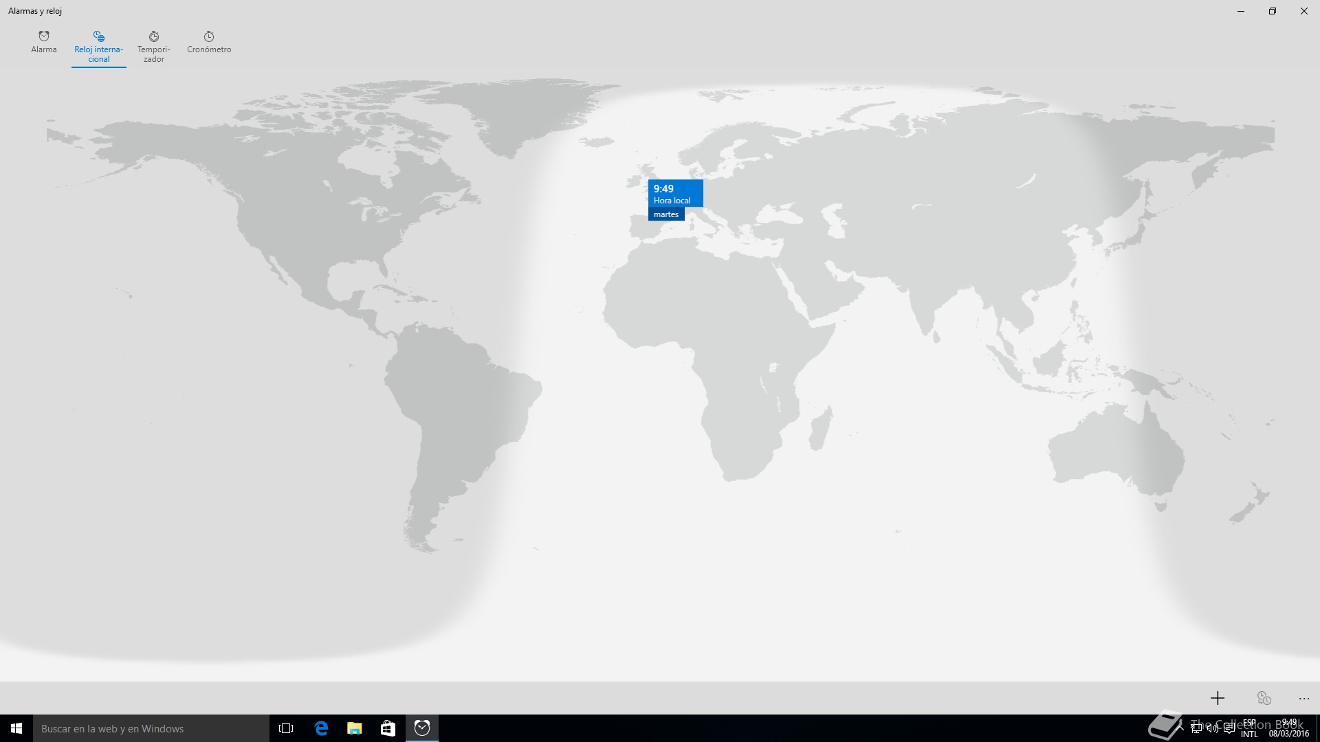Click the martes day label
The image size is (1320, 742).
tap(666, 214)
